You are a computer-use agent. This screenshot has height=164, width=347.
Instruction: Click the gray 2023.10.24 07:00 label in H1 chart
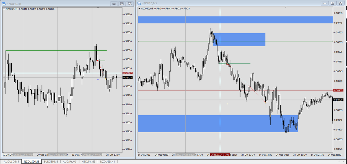pos(92,154)
